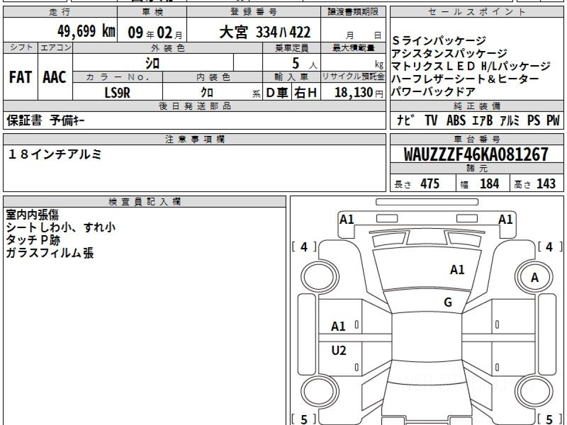Click the circled A wheel marker
The width and height of the screenshot is (567, 425).
coord(534,278)
